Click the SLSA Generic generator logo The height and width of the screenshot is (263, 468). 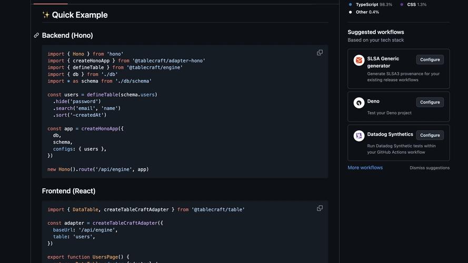pyautogui.click(x=359, y=60)
